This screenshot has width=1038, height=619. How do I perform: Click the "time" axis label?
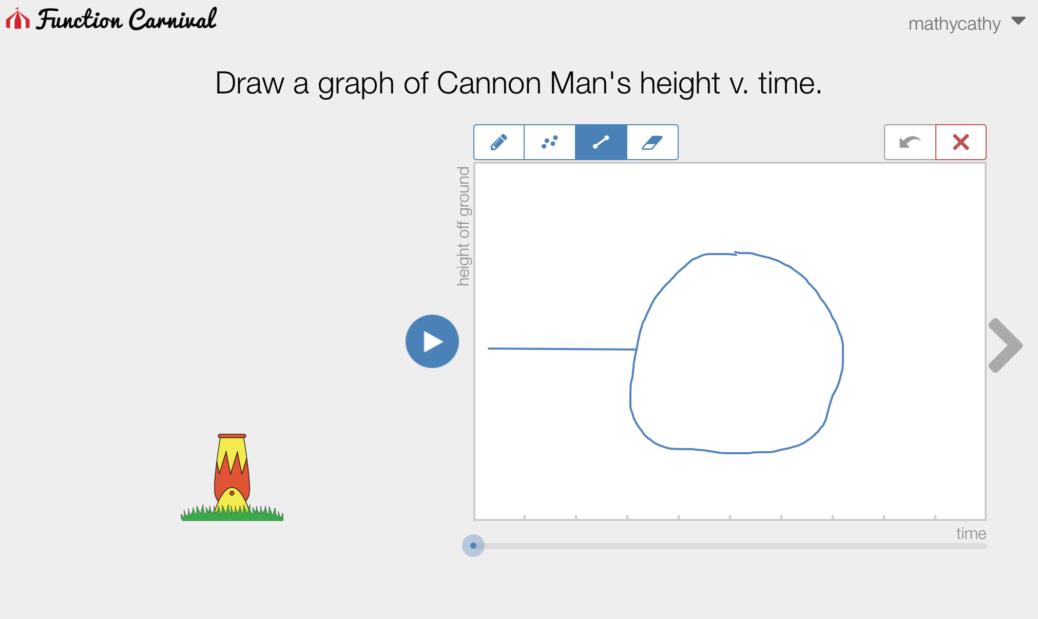[971, 534]
